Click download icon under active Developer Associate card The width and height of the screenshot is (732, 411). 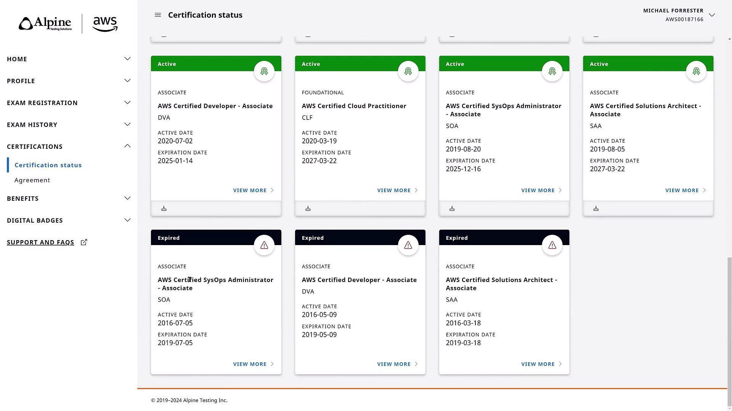tap(164, 209)
